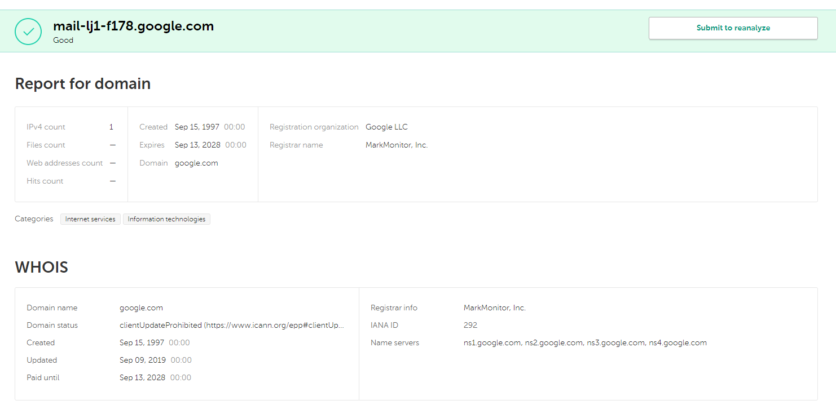
Task: Click the green checkmark status icon
Action: (28, 32)
